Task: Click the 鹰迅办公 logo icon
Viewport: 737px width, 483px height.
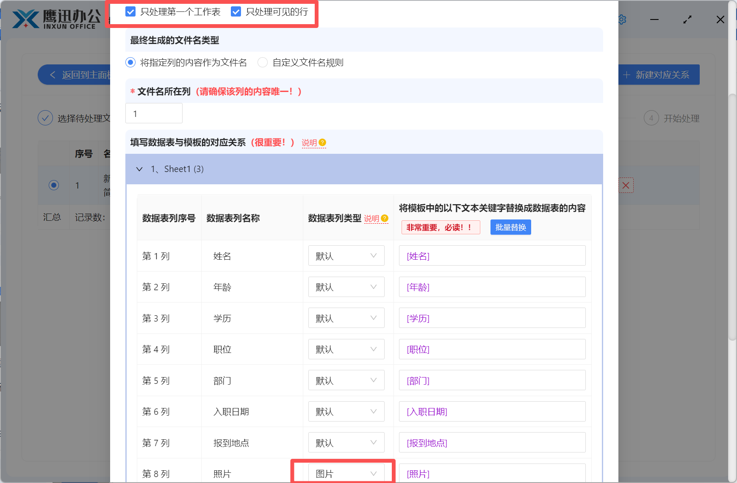Action: click(25, 19)
